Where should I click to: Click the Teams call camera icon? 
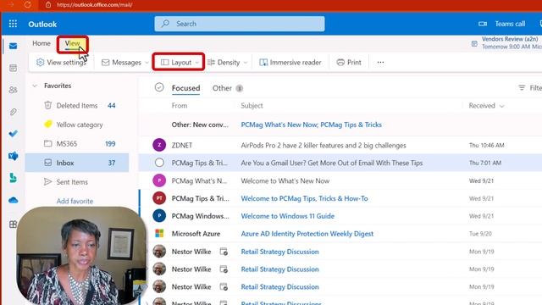point(483,24)
